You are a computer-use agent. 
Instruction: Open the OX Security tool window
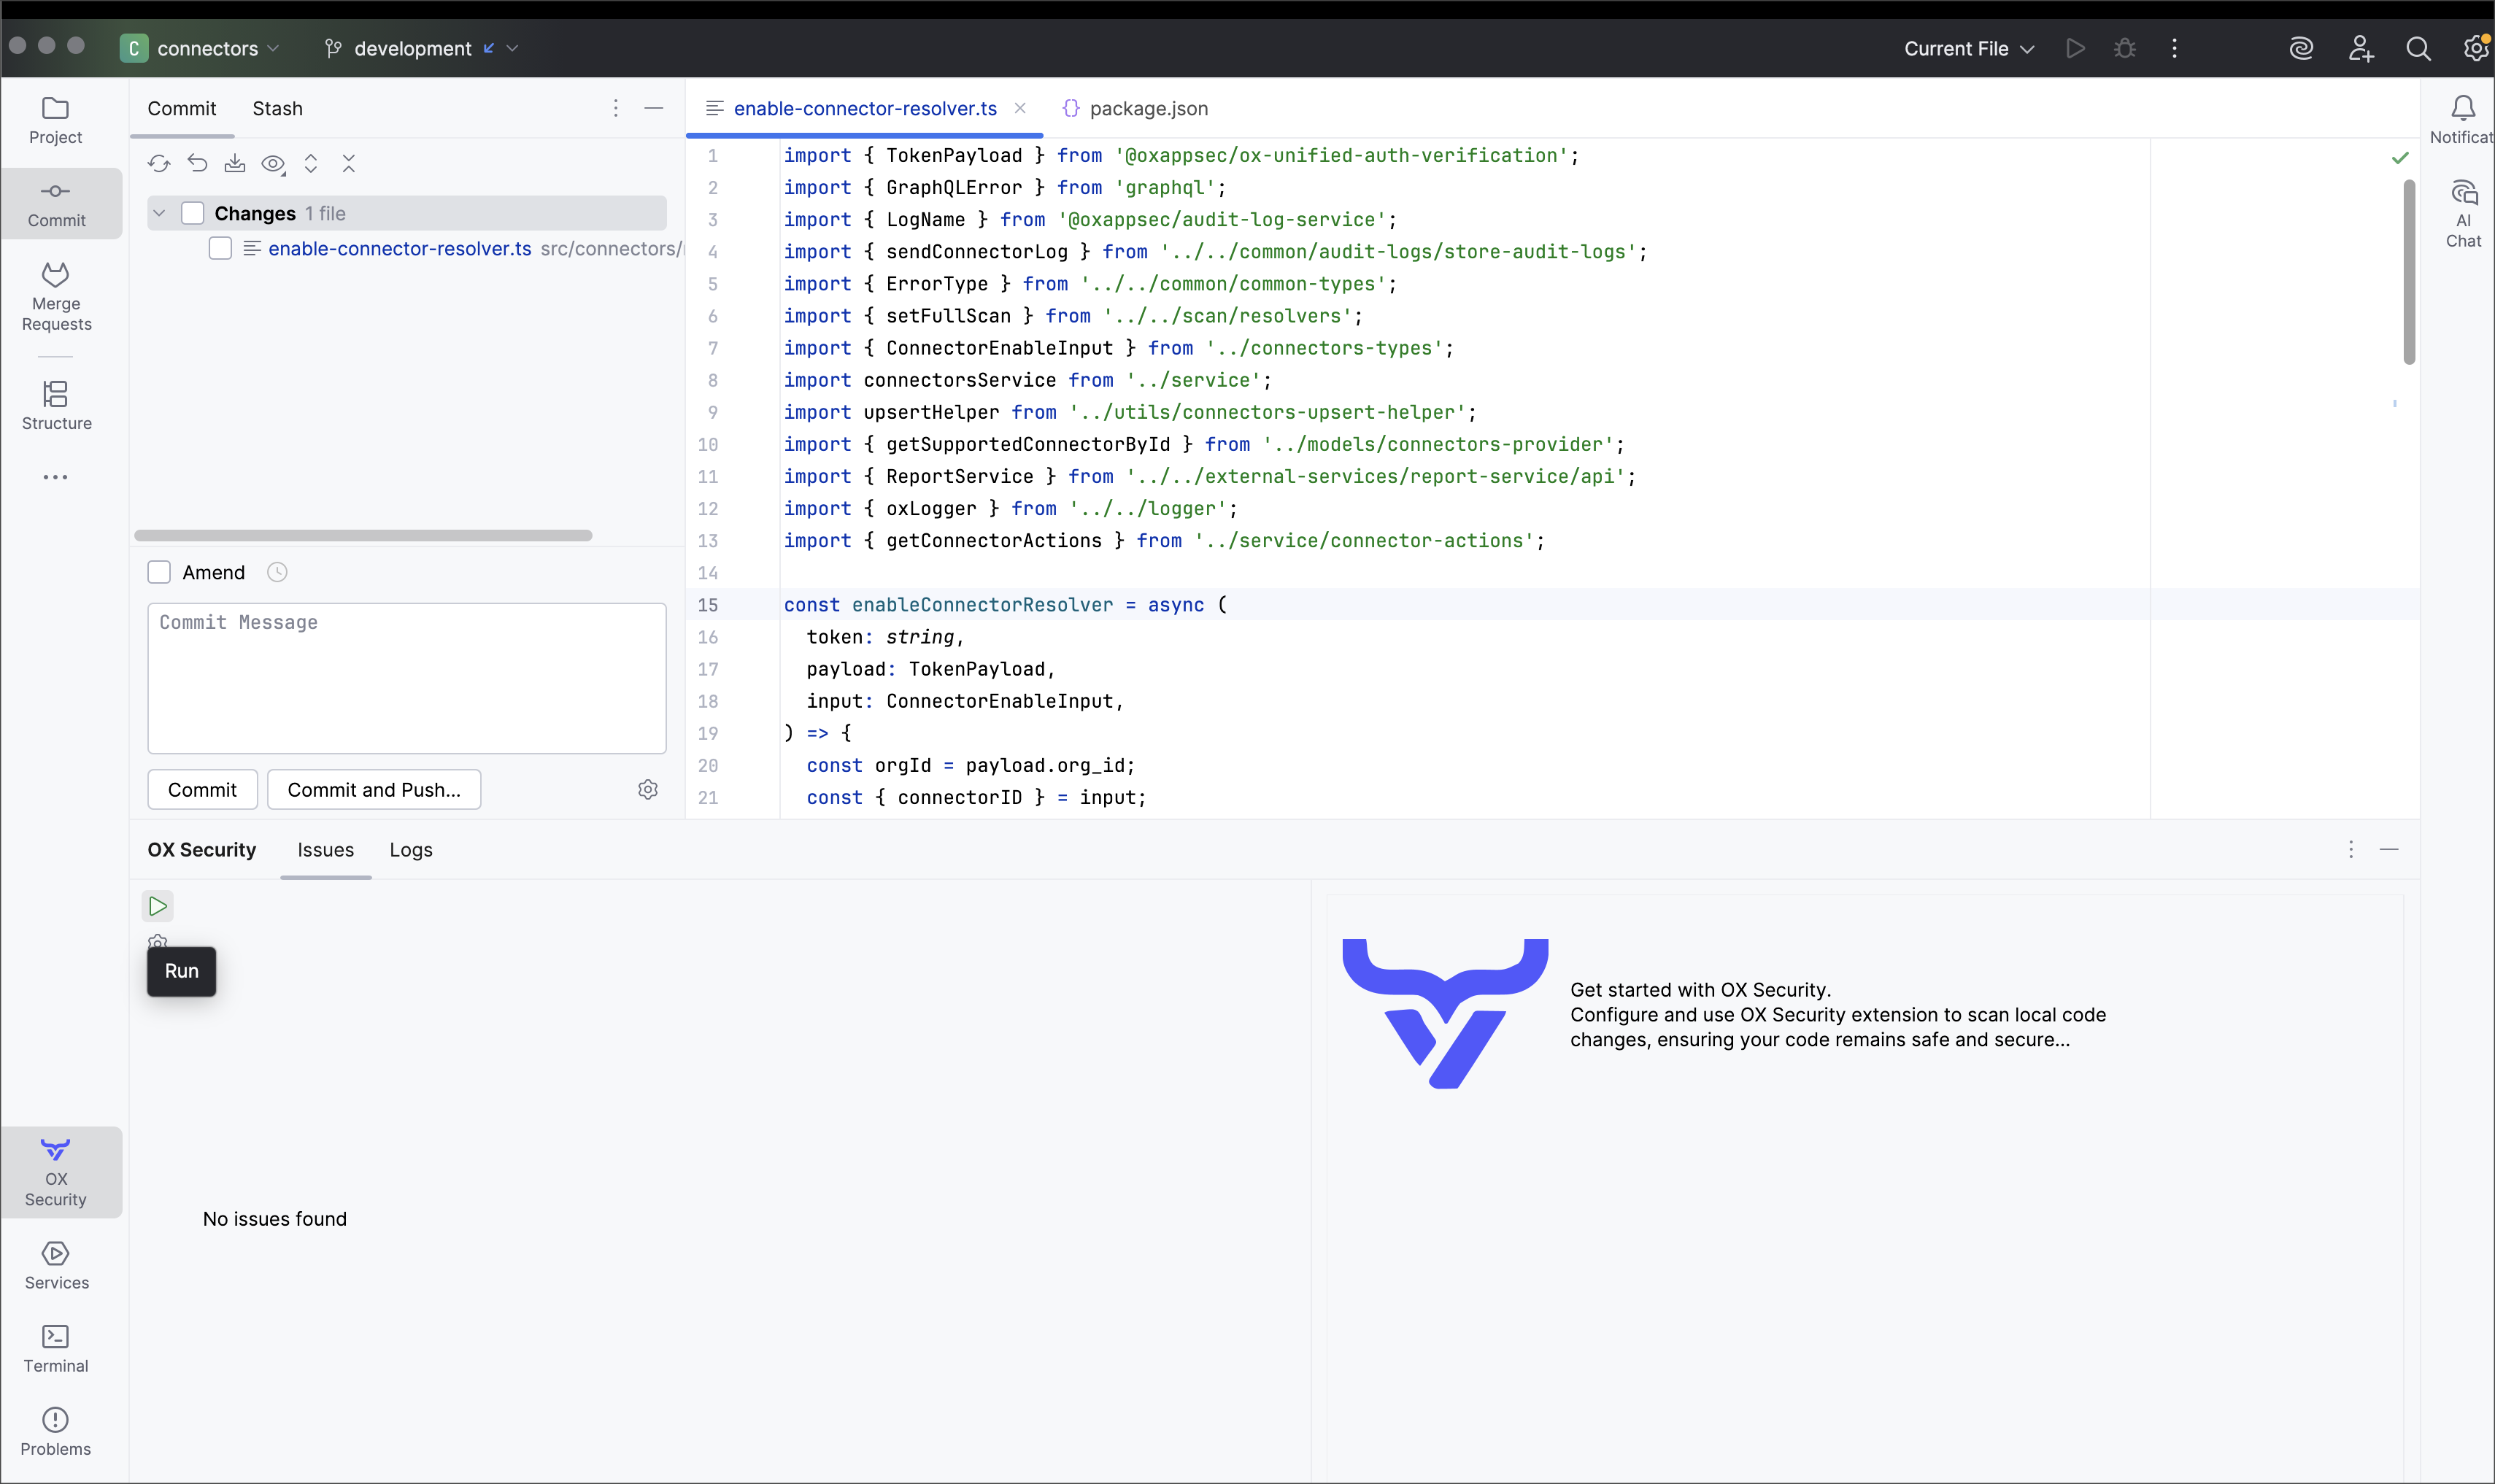pos(56,1172)
